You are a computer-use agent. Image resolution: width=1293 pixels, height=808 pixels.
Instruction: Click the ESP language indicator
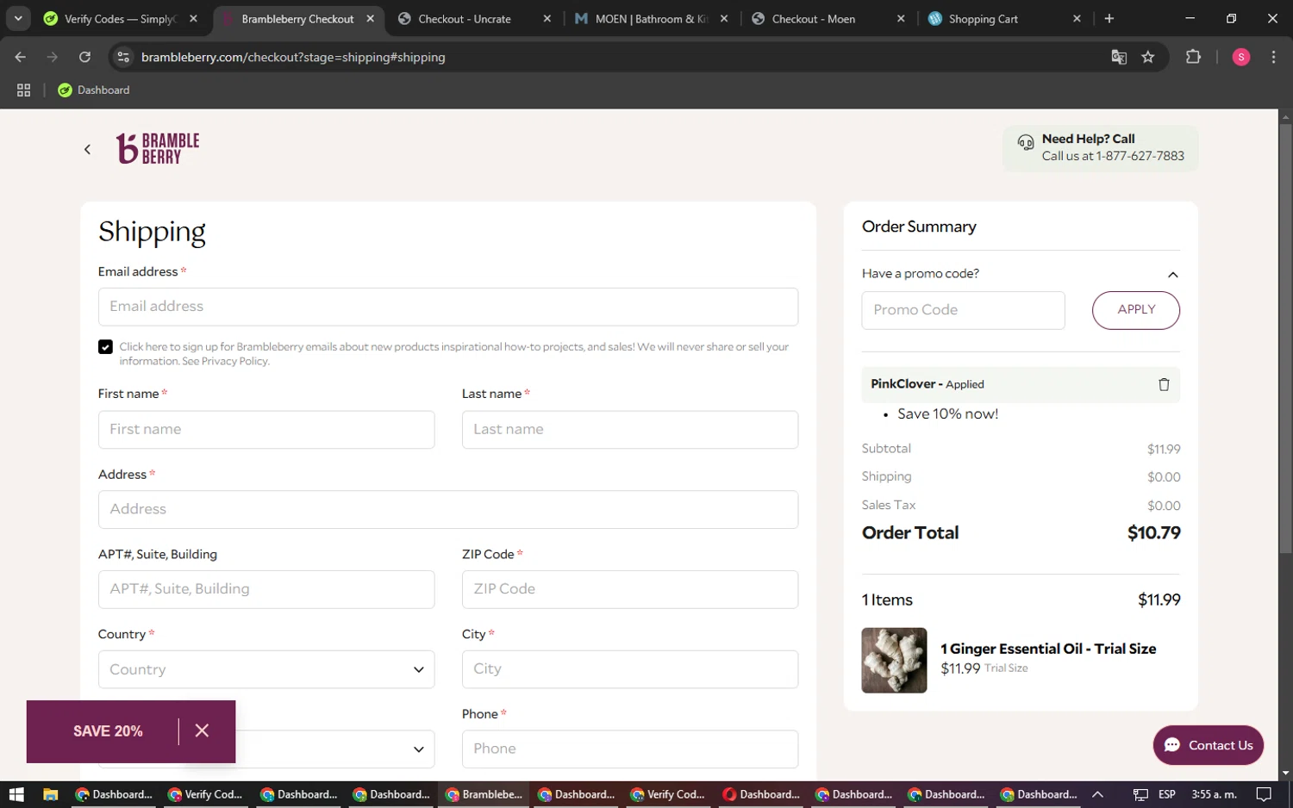click(x=1167, y=794)
